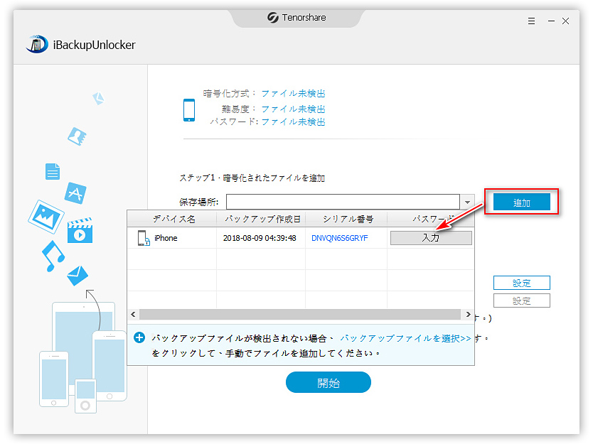Viewport: 593px width, 444px height.
Task: Click the 難易度 ファイル未検出 value
Action: pos(293,109)
